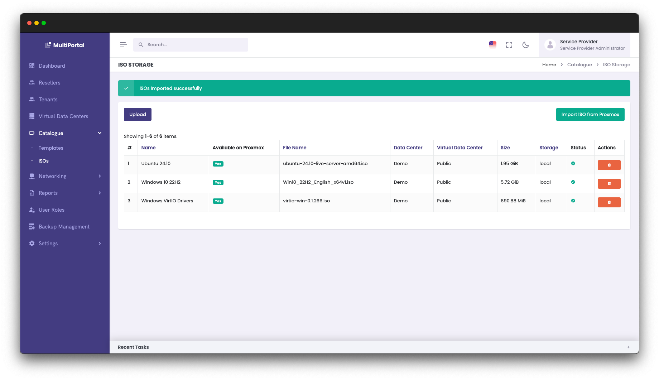Toggle dark mode with the moon icon
Image resolution: width=659 pixels, height=380 pixels.
click(x=525, y=45)
